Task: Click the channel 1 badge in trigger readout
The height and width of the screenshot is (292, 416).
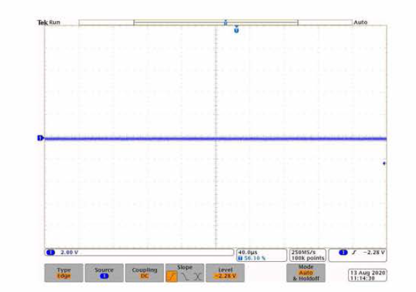Action: (x=343, y=252)
